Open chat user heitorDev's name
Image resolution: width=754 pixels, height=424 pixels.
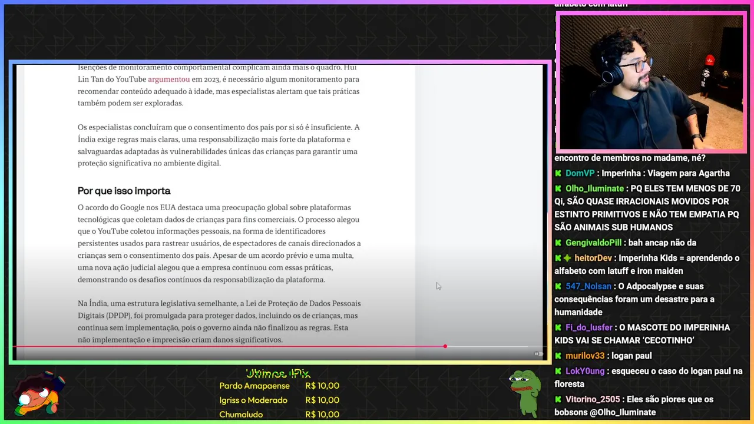tap(593, 258)
